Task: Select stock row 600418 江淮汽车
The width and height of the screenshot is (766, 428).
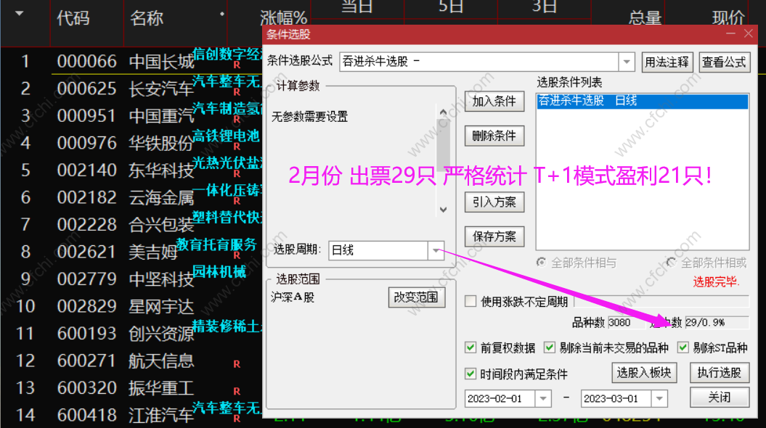Action: click(x=132, y=416)
